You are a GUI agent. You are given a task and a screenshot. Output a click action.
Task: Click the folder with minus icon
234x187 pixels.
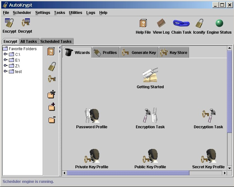pos(52,120)
